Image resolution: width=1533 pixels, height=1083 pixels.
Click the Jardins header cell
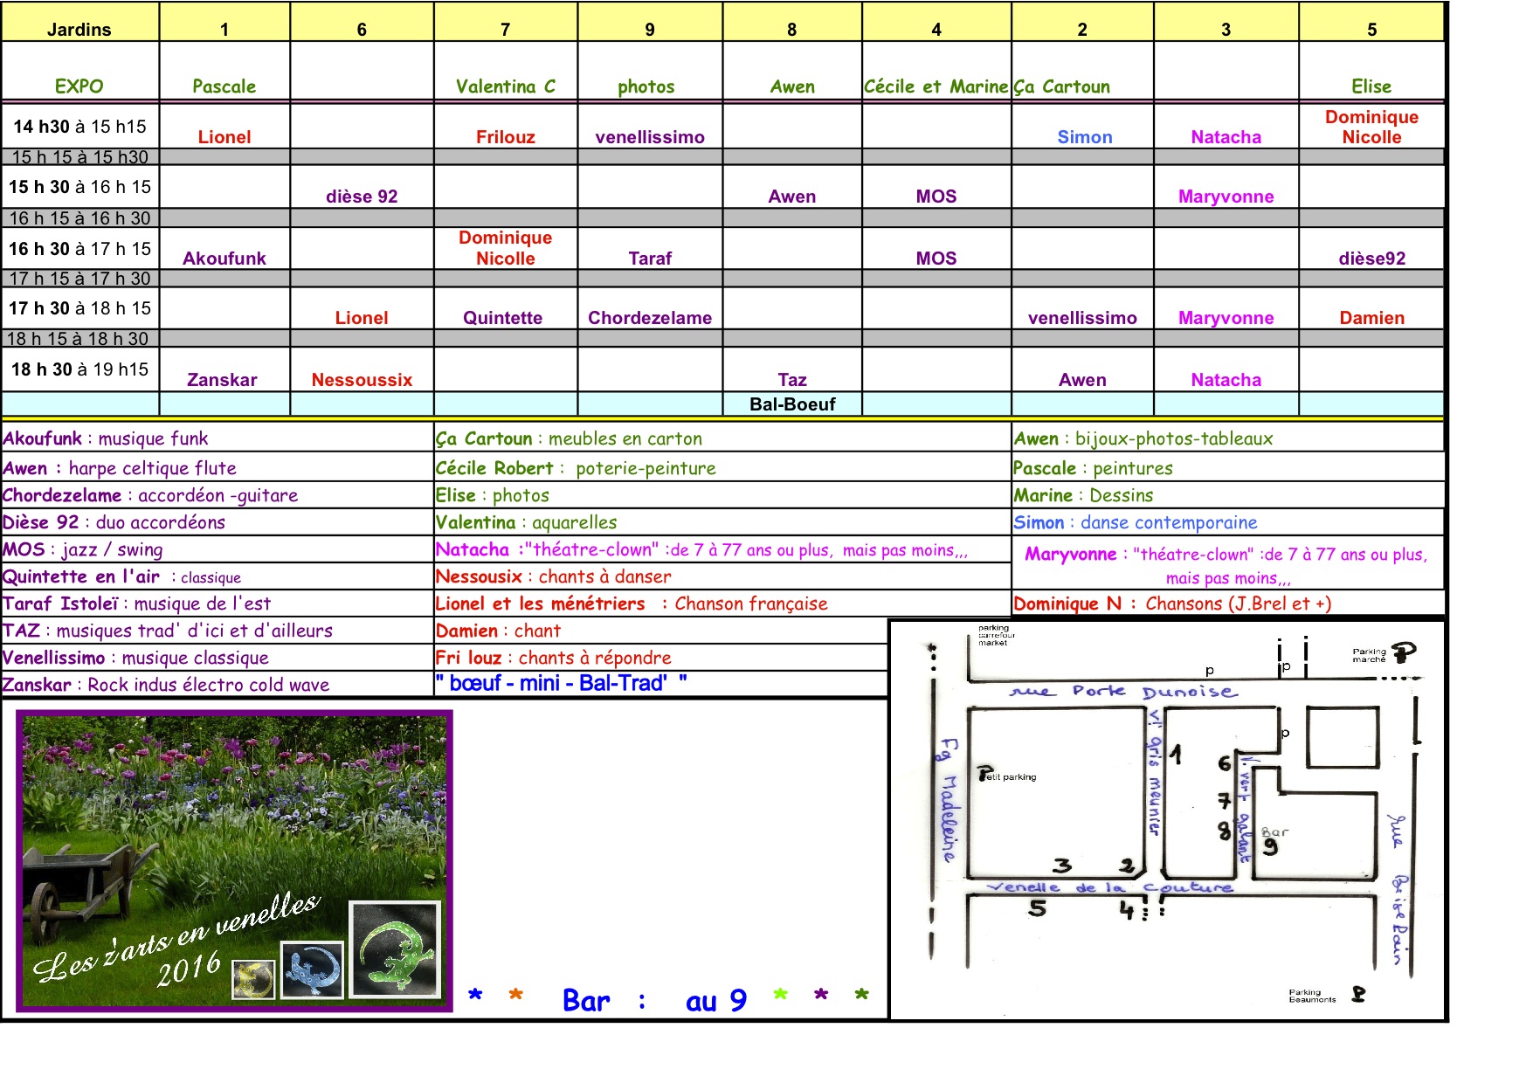click(79, 30)
